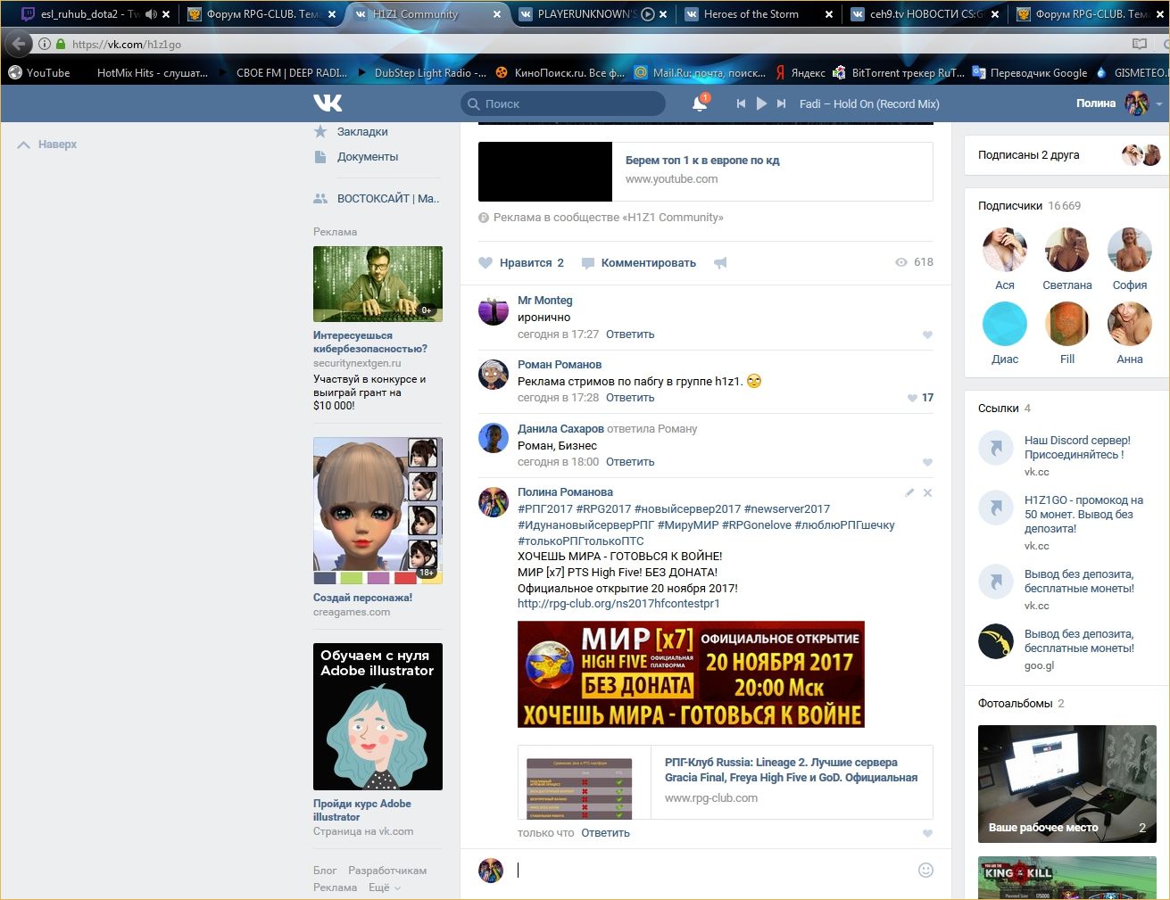Open the Наш Discord сервер link

(x=1077, y=448)
